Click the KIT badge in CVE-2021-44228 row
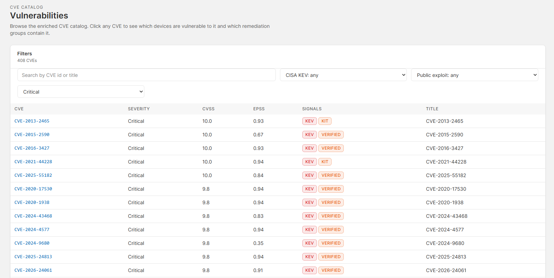554x278 pixels. pos(325,162)
